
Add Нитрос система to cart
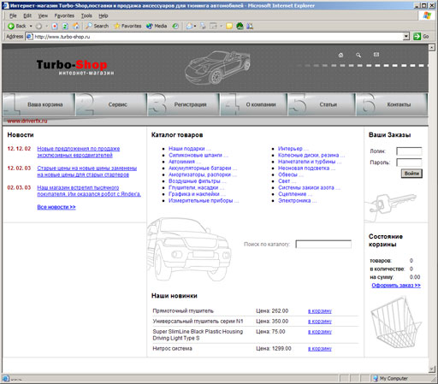point(320,349)
